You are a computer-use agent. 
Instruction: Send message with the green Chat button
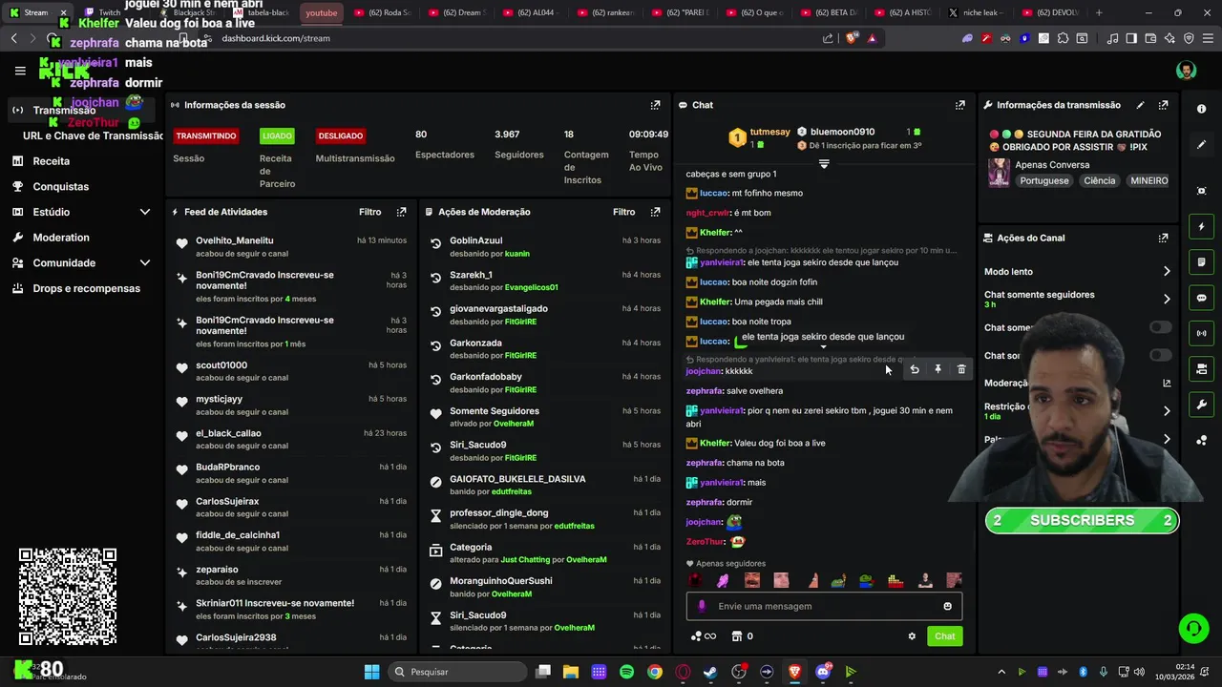pyautogui.click(x=944, y=636)
